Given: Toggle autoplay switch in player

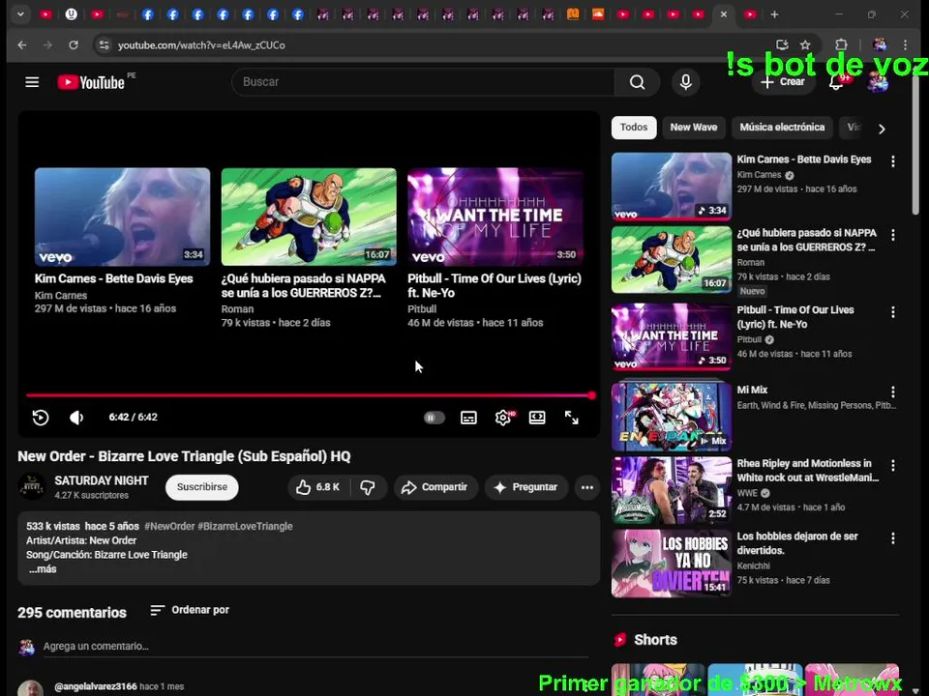Looking at the screenshot, I should 435,418.
